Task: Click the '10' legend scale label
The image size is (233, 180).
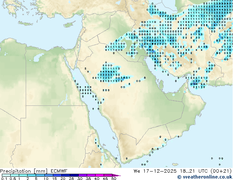Action: coord(46,179)
